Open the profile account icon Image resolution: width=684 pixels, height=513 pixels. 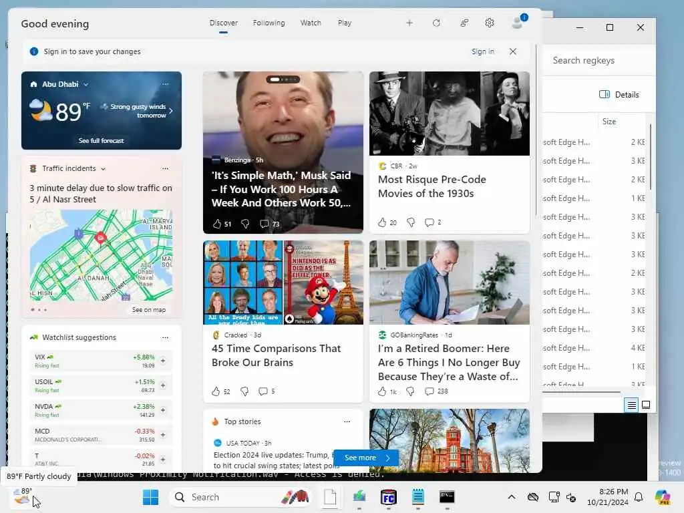point(518,22)
